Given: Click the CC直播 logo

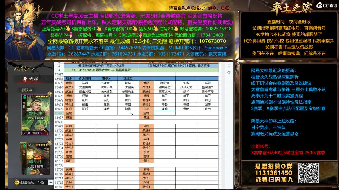Looking at the screenshot, I should tap(326, 5).
